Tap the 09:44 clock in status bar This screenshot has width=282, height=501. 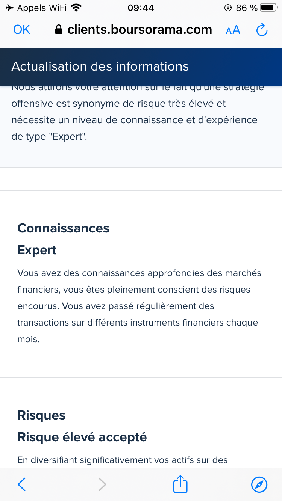[141, 8]
